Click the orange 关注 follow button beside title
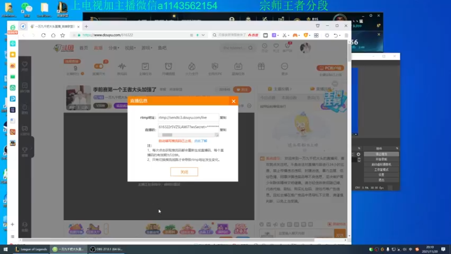Viewport: 451px width, 254px height. (x=242, y=90)
